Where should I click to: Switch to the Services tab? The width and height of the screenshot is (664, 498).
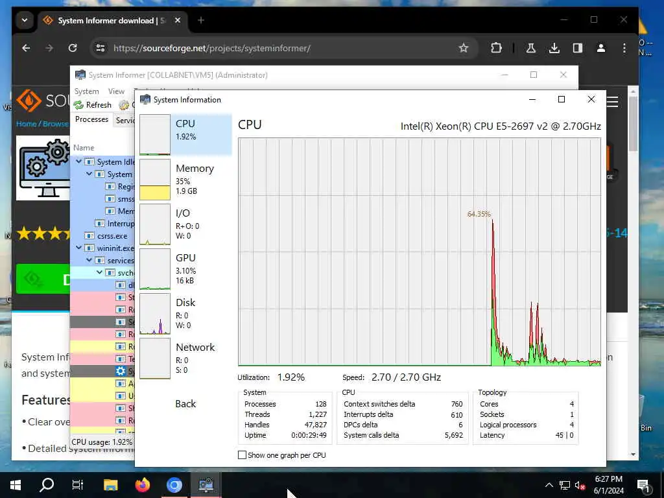(x=124, y=120)
